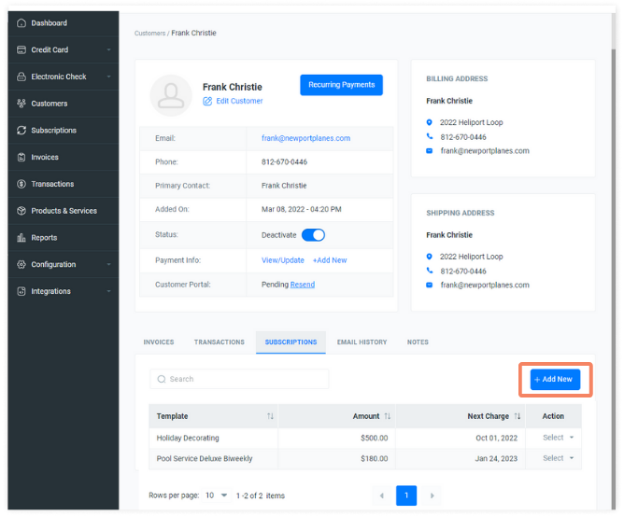Click the billing address email envelope icon
Screen dimensions: 624x516
(430, 150)
